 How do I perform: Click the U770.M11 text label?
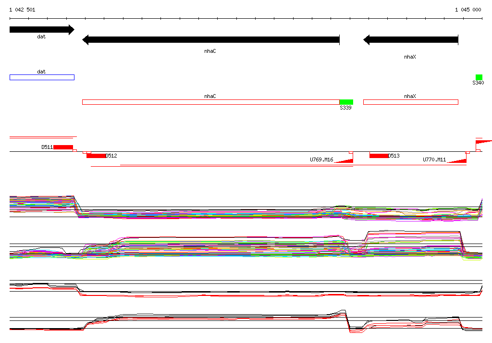(x=434, y=160)
